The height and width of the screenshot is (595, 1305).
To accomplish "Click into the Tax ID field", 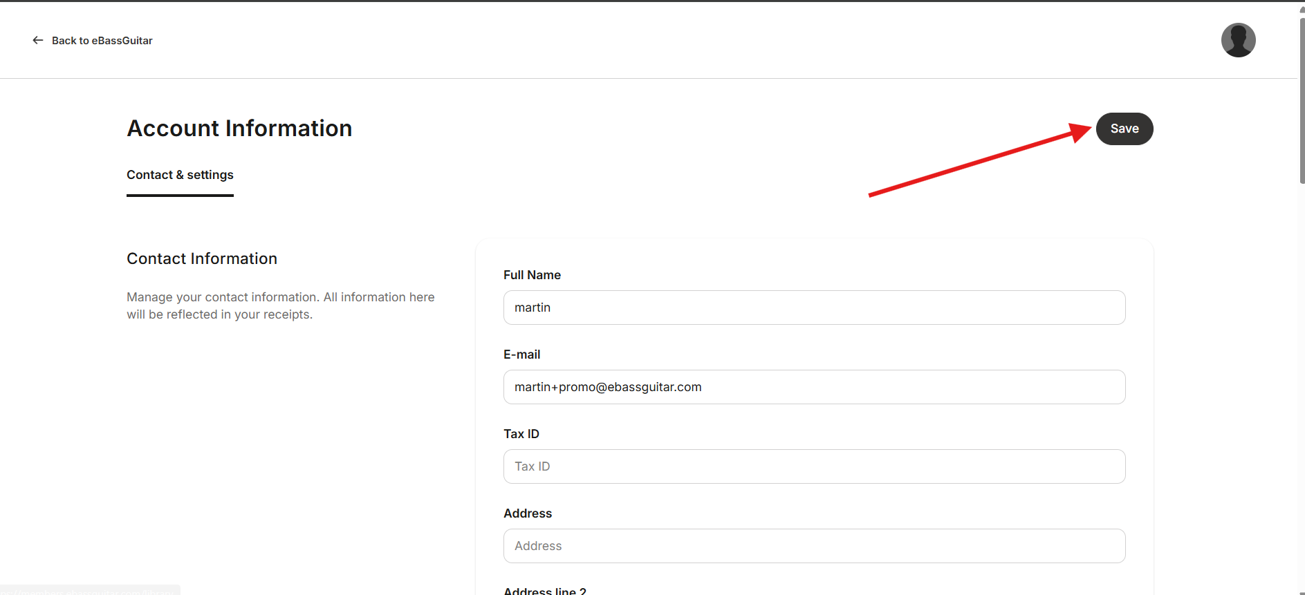I will click(814, 466).
